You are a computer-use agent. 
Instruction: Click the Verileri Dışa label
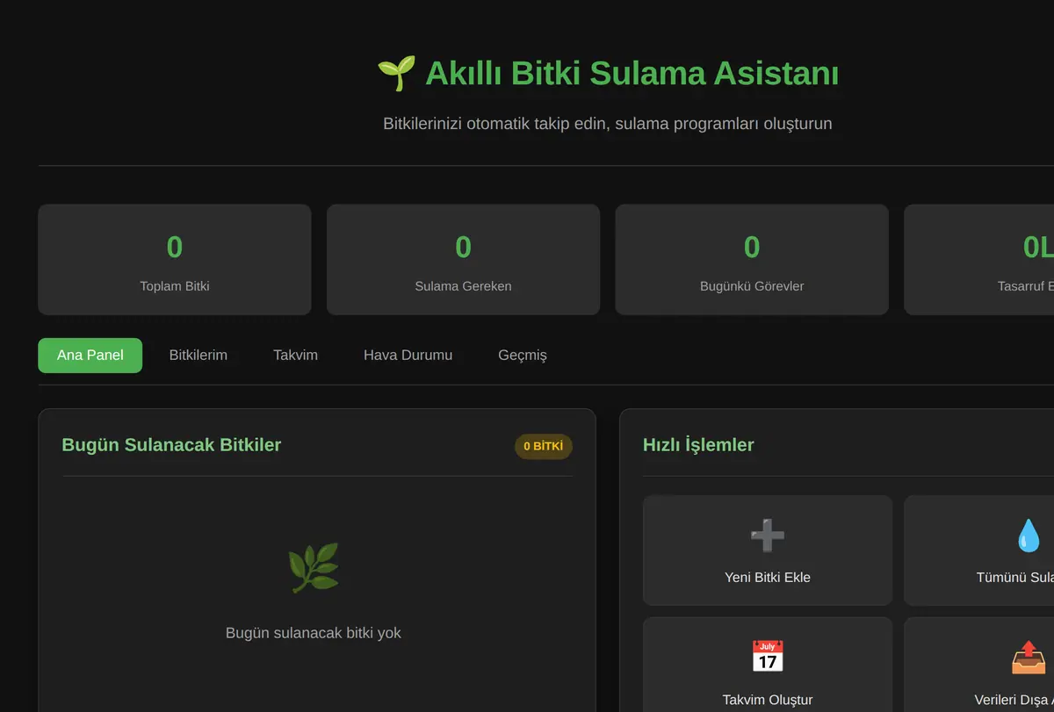click(1014, 700)
